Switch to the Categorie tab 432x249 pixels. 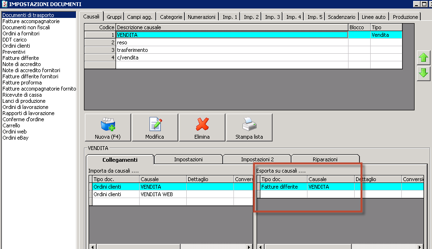(171, 17)
